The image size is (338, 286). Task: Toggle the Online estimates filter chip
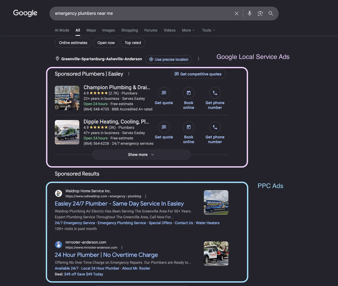[x=73, y=43]
